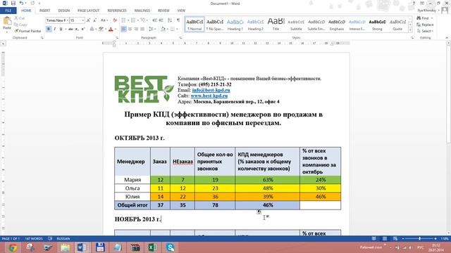Open Change Case dropdown
The height and width of the screenshot is (253, 451).
pos(104,20)
